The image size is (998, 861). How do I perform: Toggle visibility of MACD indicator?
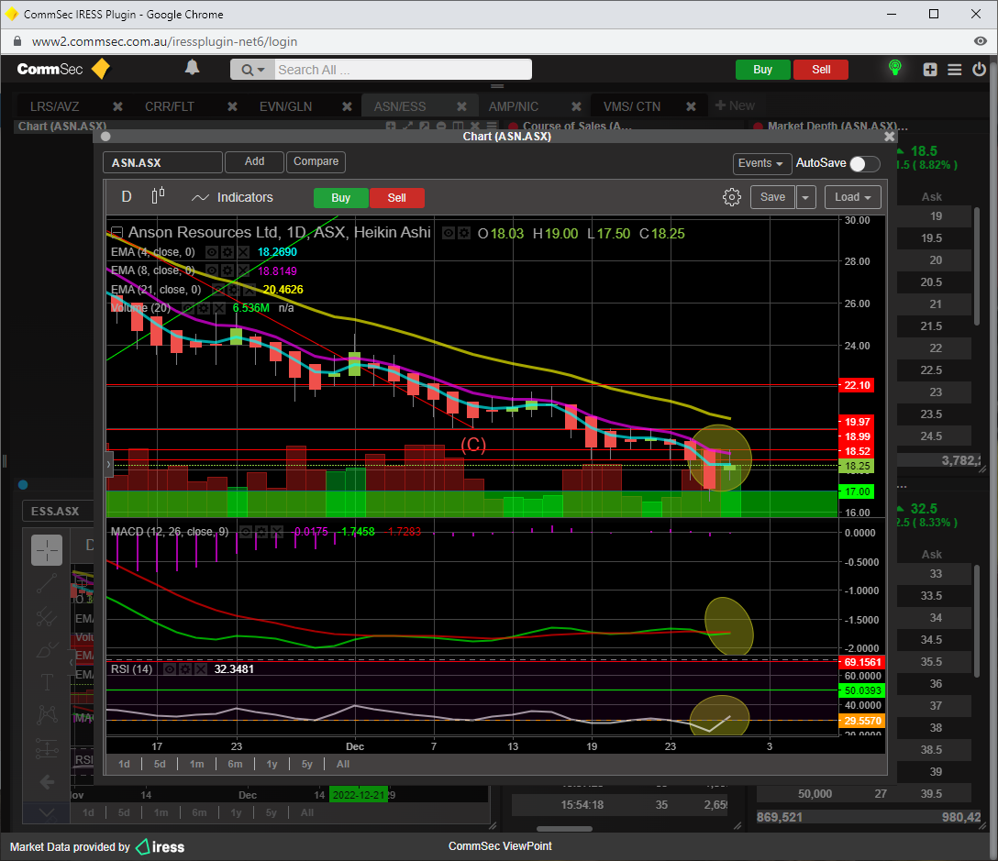(245, 532)
